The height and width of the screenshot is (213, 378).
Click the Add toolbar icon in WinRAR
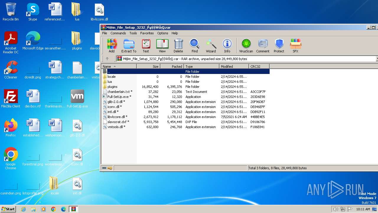(112, 46)
